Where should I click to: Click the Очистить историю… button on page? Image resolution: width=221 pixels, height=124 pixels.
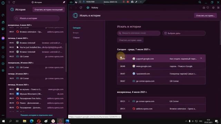205,15
